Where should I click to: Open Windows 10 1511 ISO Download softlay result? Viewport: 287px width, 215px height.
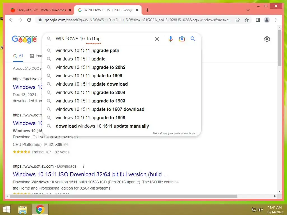pos(90,174)
